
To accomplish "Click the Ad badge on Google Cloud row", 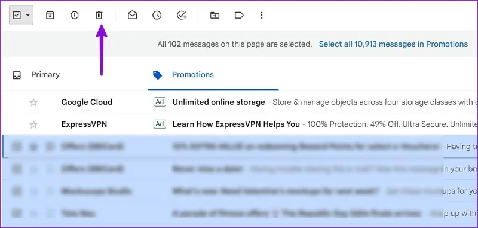I will pyautogui.click(x=160, y=102).
